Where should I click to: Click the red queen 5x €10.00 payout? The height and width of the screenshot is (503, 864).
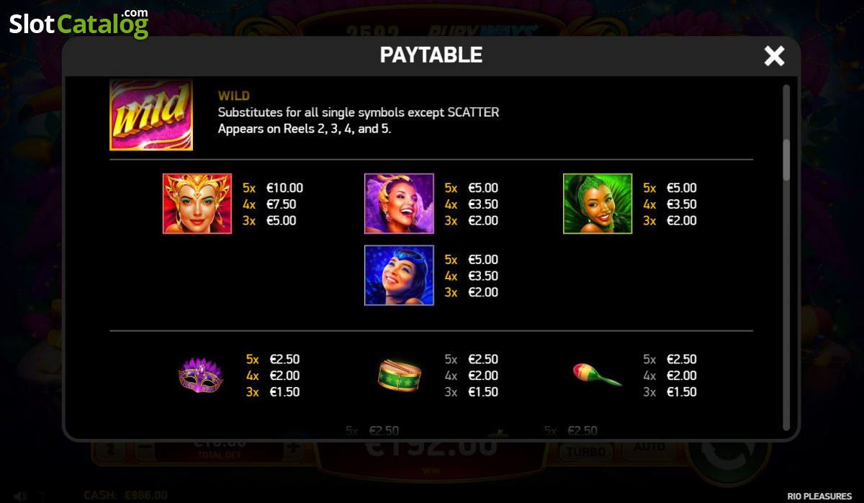pyautogui.click(x=273, y=188)
